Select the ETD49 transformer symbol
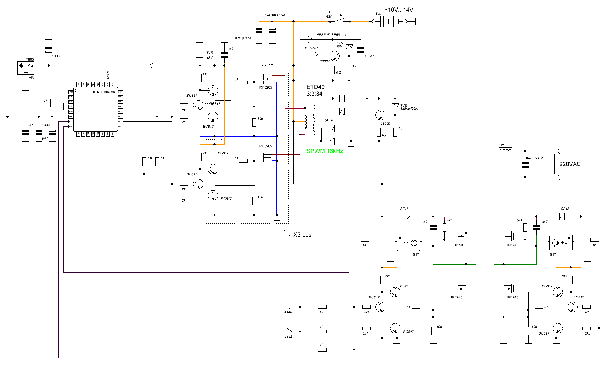Image resolution: width=613 pixels, height=369 pixels. point(310,121)
